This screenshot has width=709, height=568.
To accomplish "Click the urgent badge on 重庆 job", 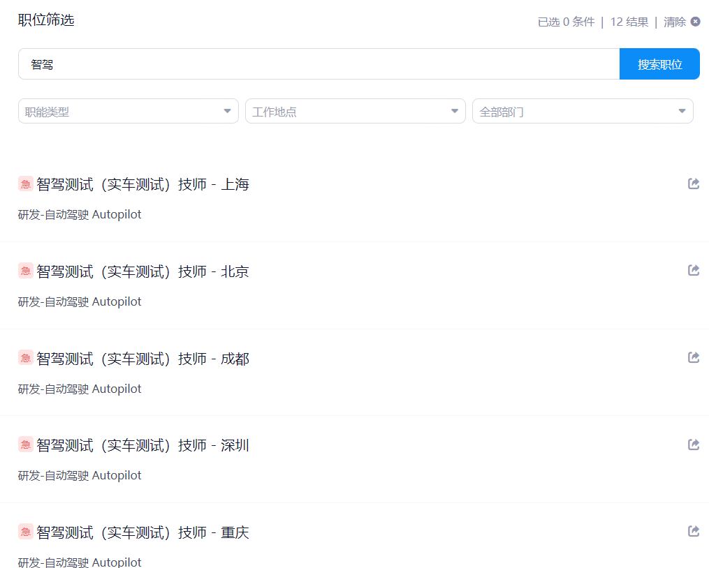I will tap(26, 532).
